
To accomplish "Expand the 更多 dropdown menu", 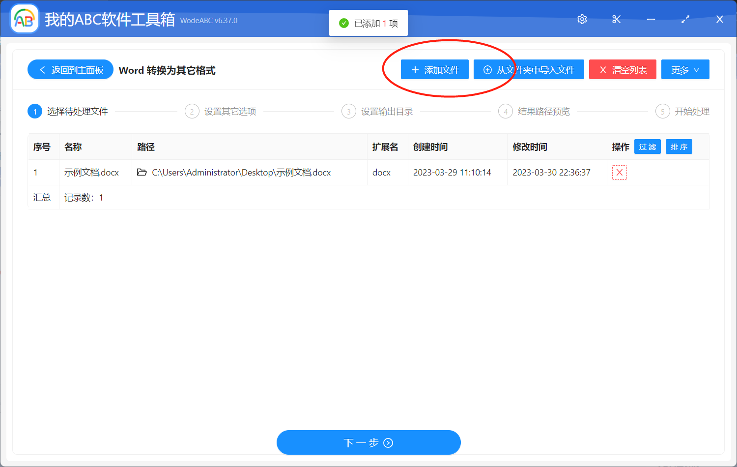I will pos(685,69).
